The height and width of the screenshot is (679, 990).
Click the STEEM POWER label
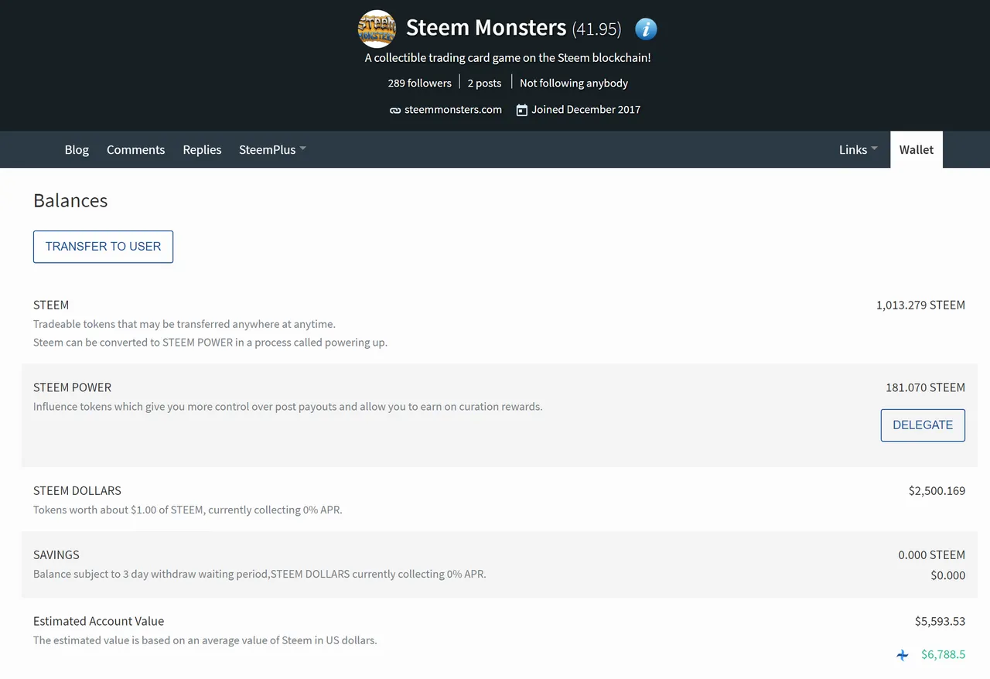(x=72, y=387)
